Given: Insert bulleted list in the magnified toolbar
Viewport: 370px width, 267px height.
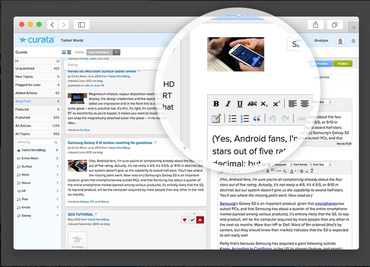Looking at the screenshot, I should click(232, 119).
